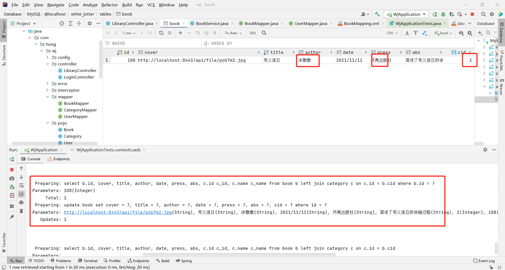Open the Navigate menu
This screenshot has height=270, width=505.
click(55, 5)
